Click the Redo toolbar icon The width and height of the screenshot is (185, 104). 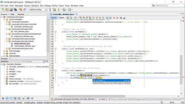click(25, 10)
